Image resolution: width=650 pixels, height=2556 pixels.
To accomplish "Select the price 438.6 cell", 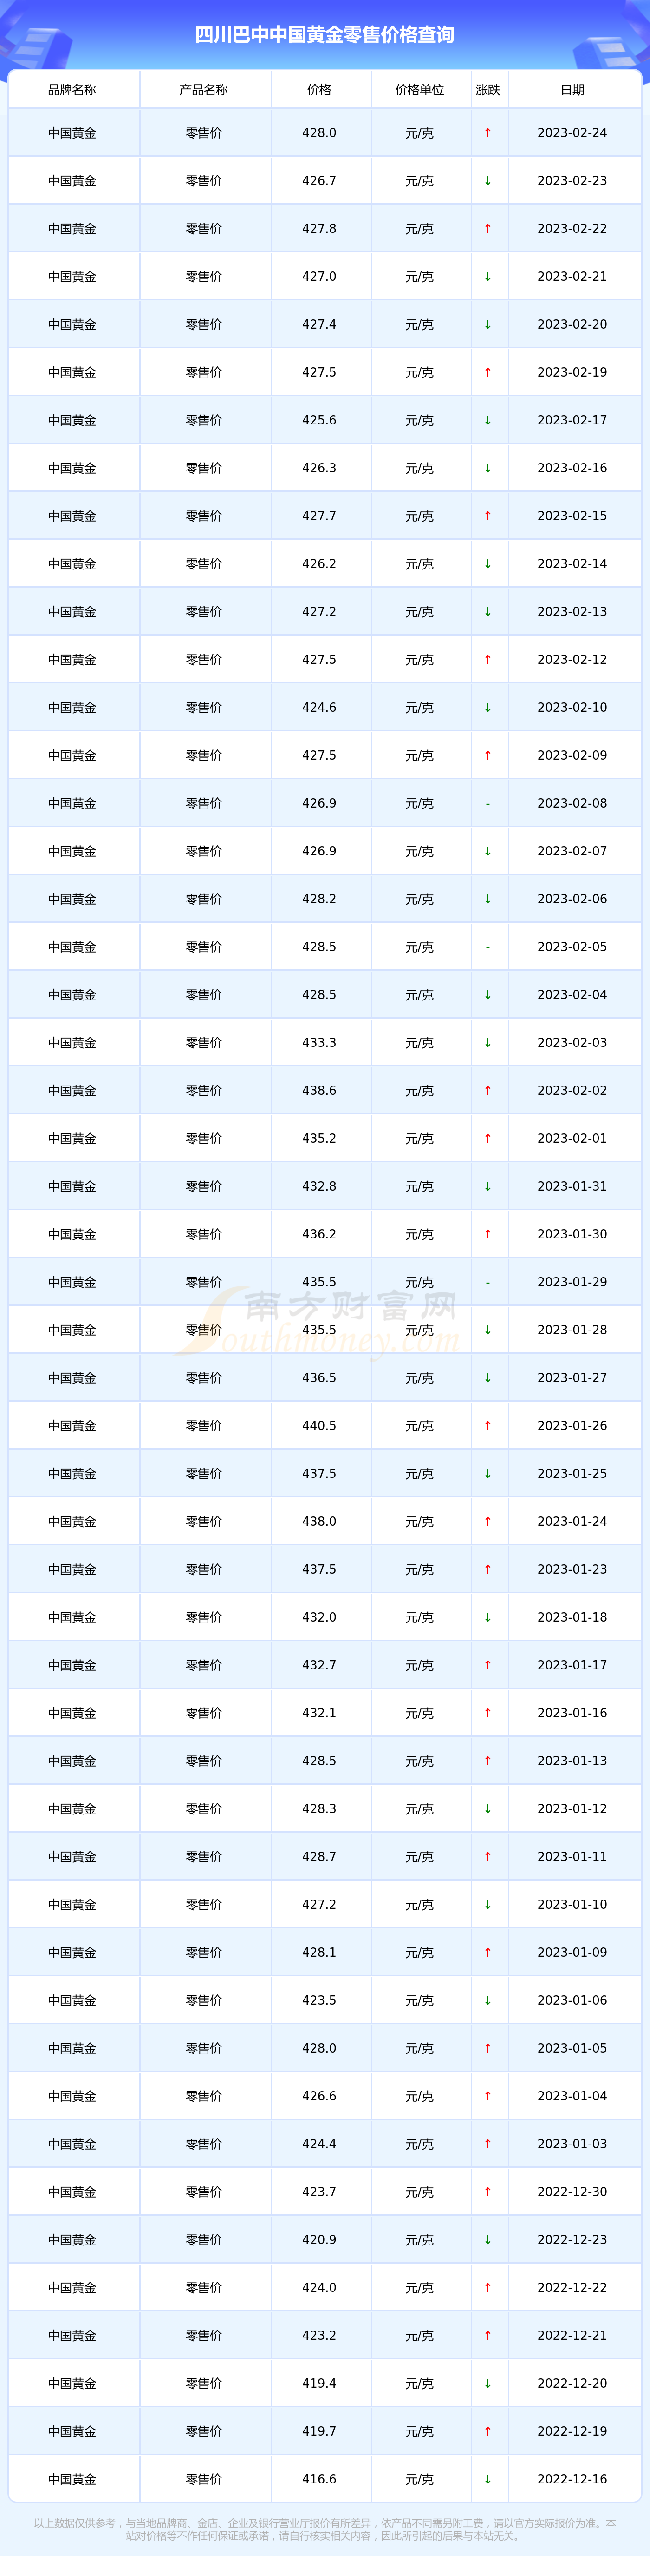I will pyautogui.click(x=319, y=1091).
